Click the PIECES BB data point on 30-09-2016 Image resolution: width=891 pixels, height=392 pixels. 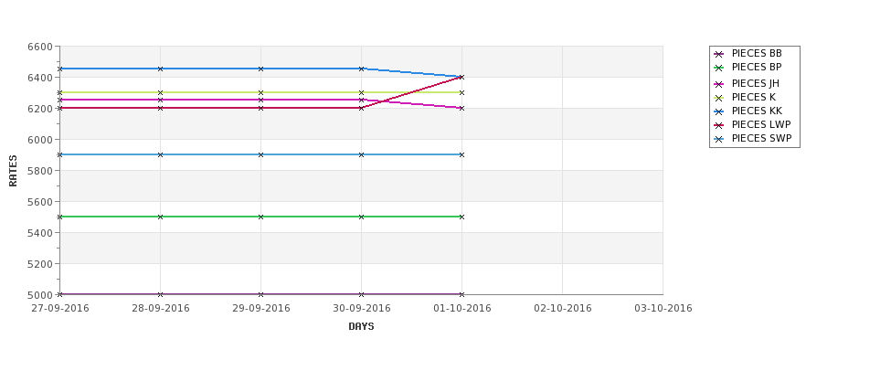[361, 294]
